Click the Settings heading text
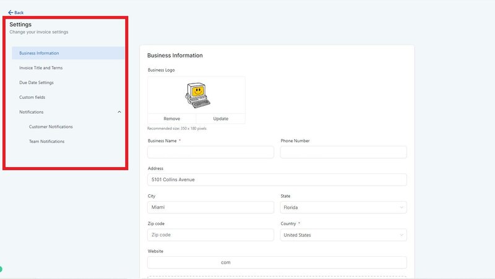This screenshot has height=279, width=495. (20, 24)
